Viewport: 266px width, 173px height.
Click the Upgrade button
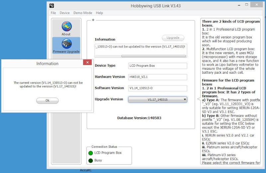pyautogui.click(x=173, y=38)
